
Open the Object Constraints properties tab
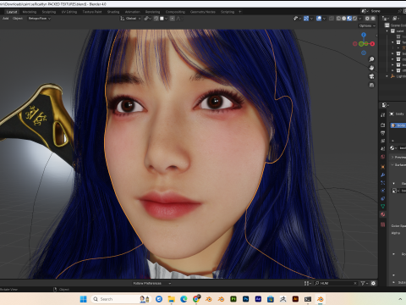click(383, 198)
